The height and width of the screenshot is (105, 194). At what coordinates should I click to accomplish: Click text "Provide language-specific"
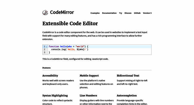130,101
